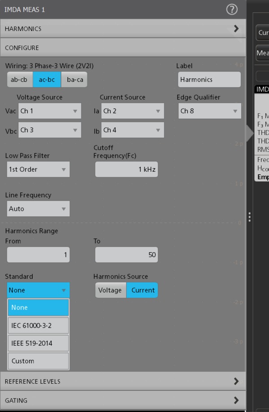Click the IMDA MEAS 1 title
269x412 pixels.
click(25, 10)
